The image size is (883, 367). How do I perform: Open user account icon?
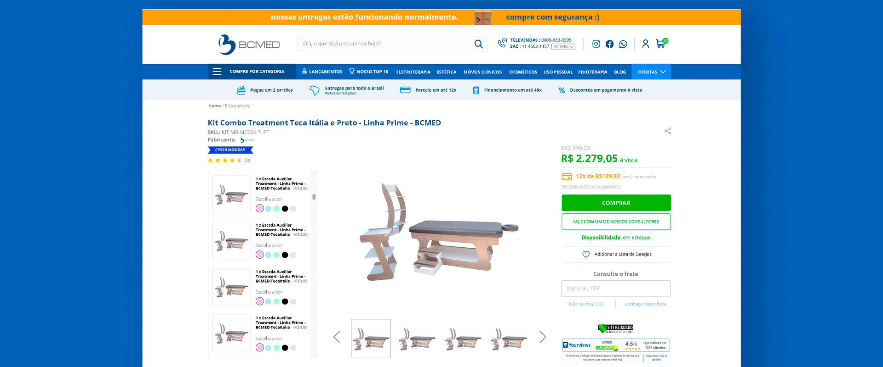coord(646,44)
